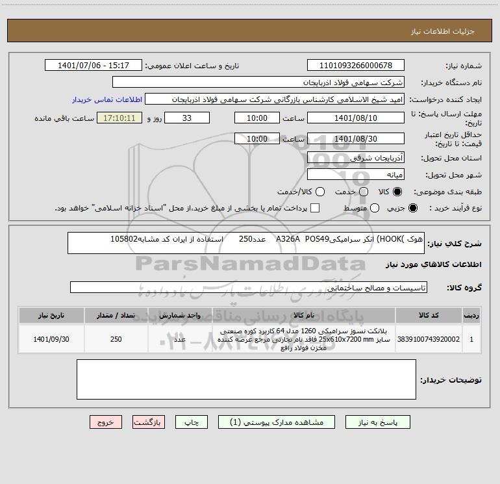Click the پاسخ به نیاز button
This screenshot has width=500, height=484.
[x=377, y=422]
